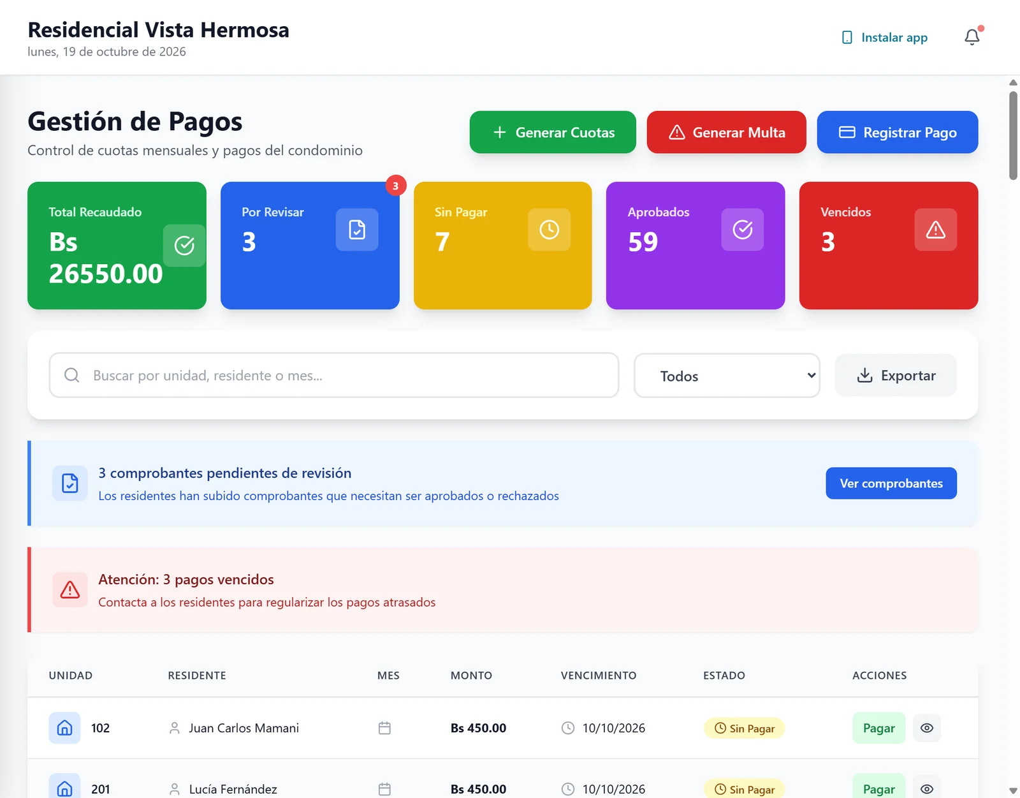The width and height of the screenshot is (1020, 798).
Task: Export payments with Exportar button
Action: (896, 375)
